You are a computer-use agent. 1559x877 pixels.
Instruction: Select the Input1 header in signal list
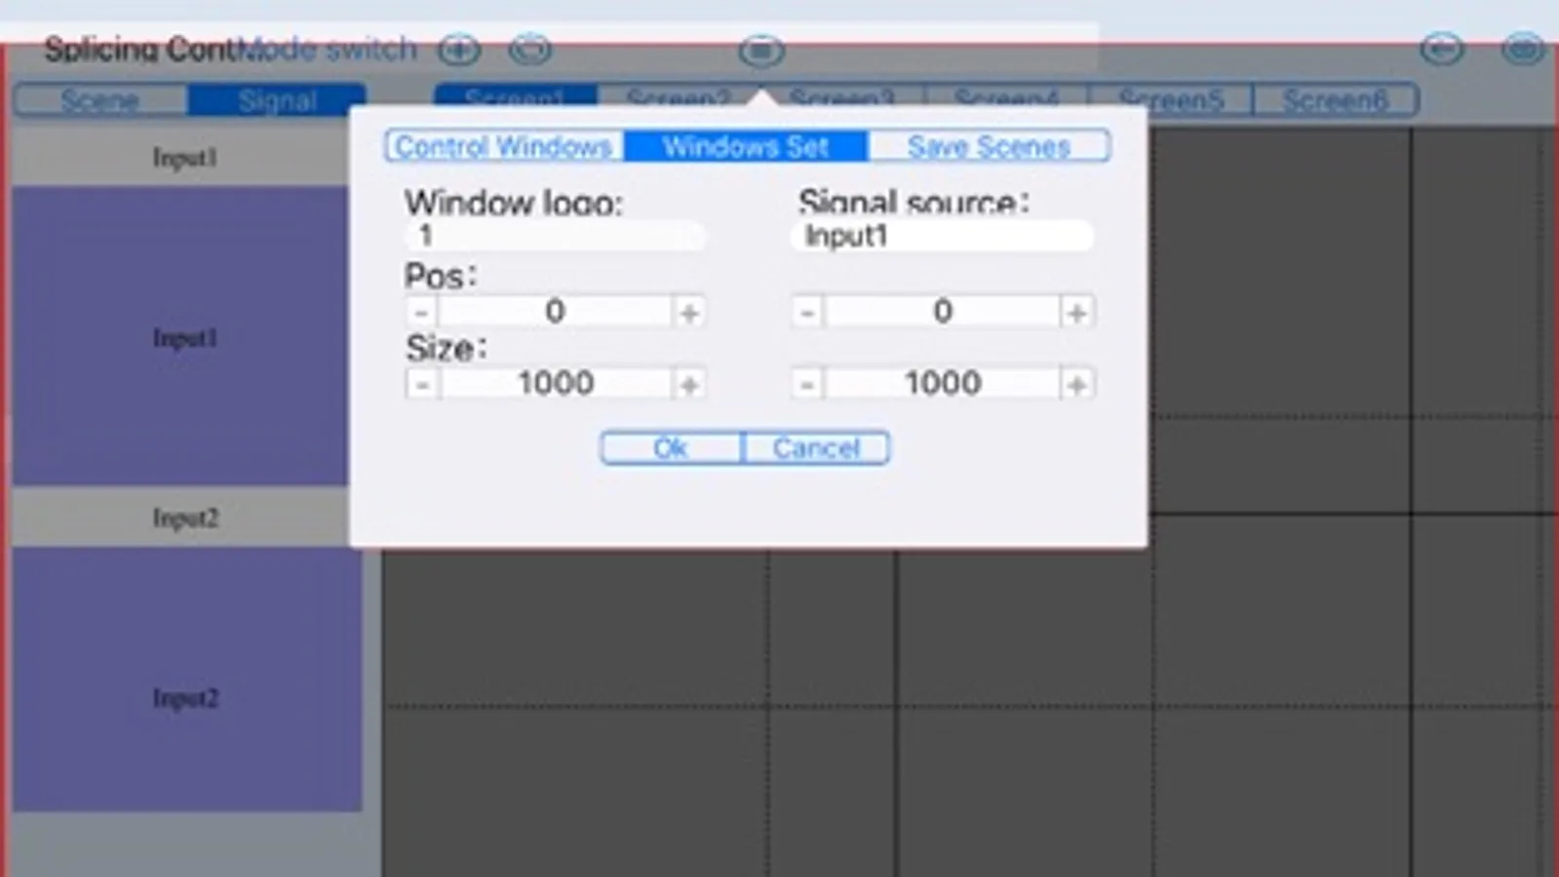tap(183, 157)
